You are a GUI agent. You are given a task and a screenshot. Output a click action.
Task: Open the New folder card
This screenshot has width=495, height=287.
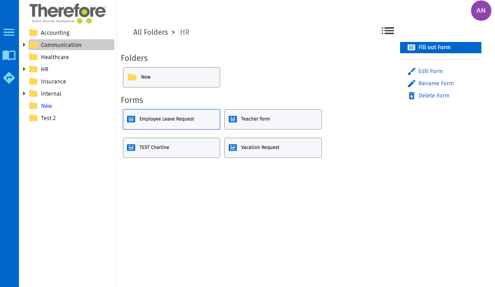(171, 77)
